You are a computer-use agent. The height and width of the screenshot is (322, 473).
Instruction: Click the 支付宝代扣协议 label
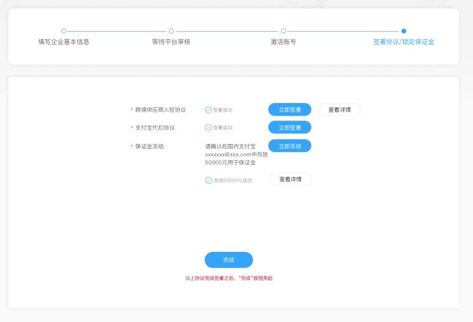[155, 128]
